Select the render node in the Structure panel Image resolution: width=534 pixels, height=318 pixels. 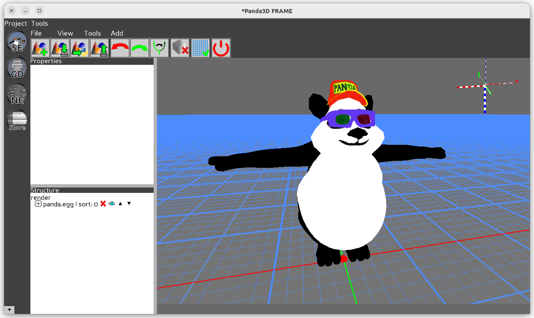click(41, 197)
